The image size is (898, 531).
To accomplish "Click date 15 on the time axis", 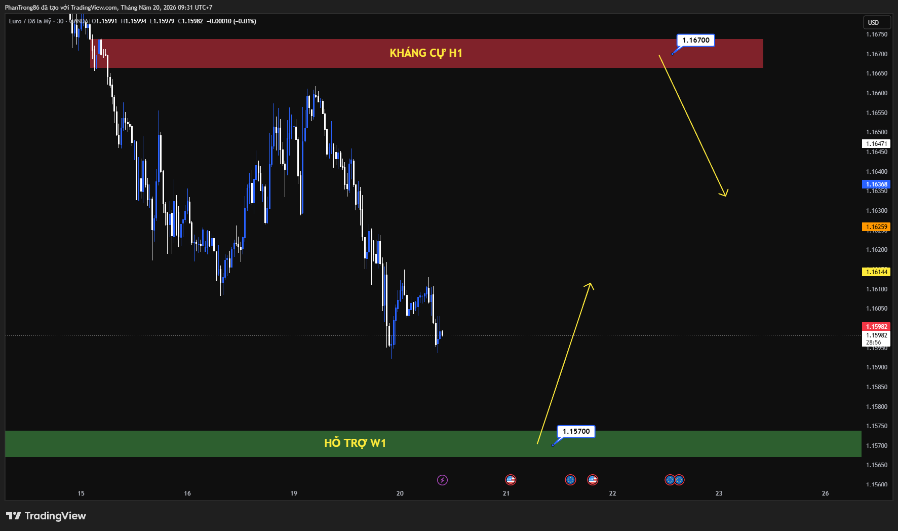I will click(x=81, y=494).
